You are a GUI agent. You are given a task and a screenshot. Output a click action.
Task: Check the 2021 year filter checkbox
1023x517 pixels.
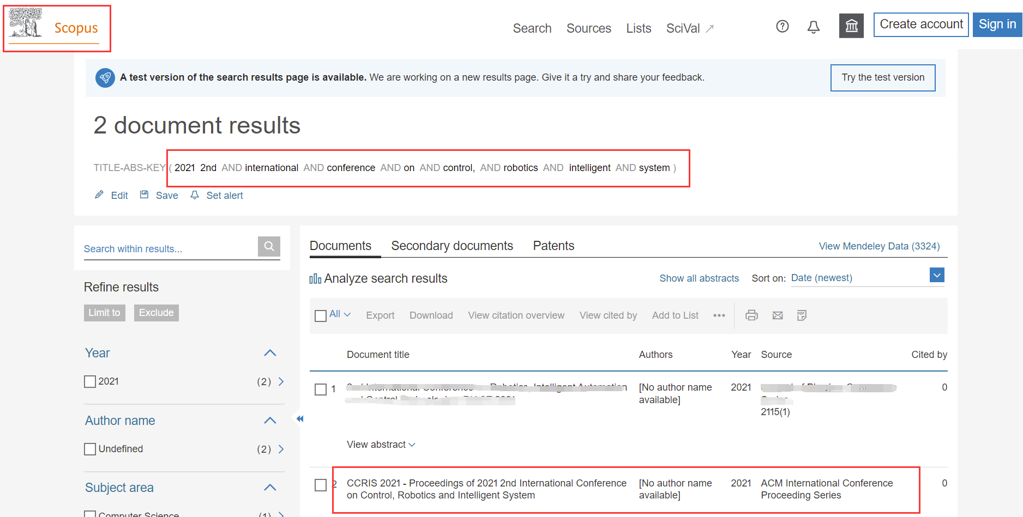pos(90,381)
